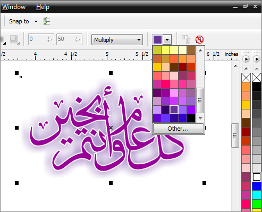This screenshot has height=212, width=262.
Task: Pick the dark brown swatch in the color popup
Action: pyautogui.click(x=174, y=67)
